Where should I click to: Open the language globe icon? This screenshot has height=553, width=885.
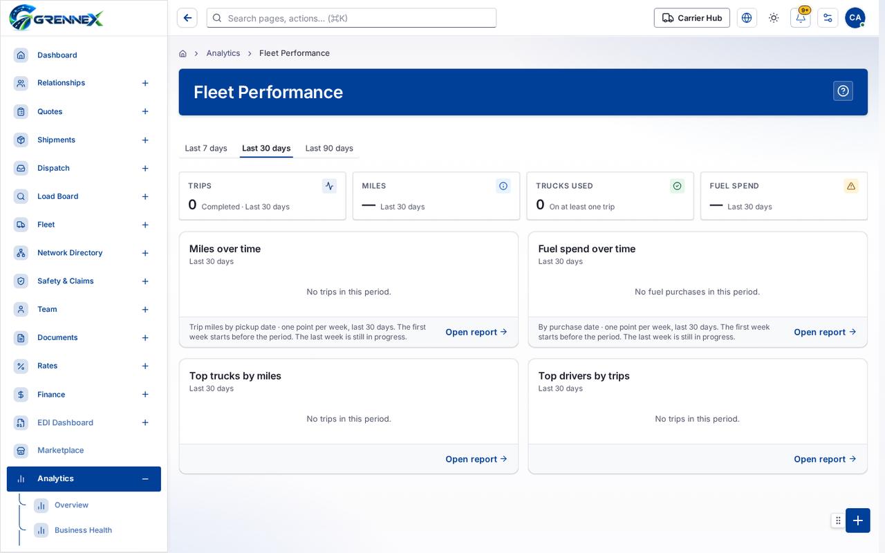(x=747, y=18)
